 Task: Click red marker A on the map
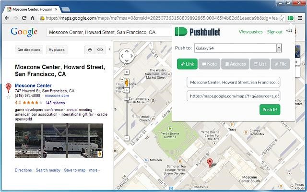point(210,163)
